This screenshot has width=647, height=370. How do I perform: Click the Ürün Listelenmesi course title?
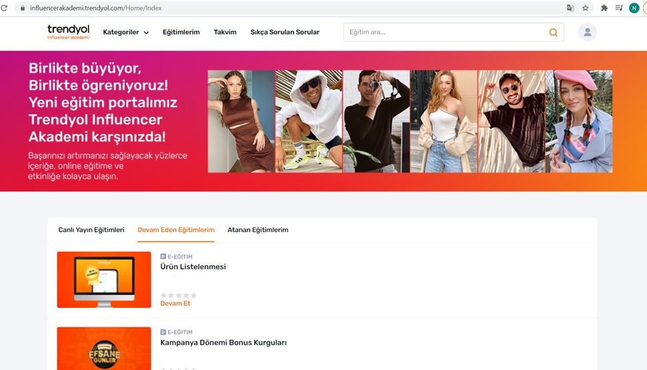click(x=193, y=267)
